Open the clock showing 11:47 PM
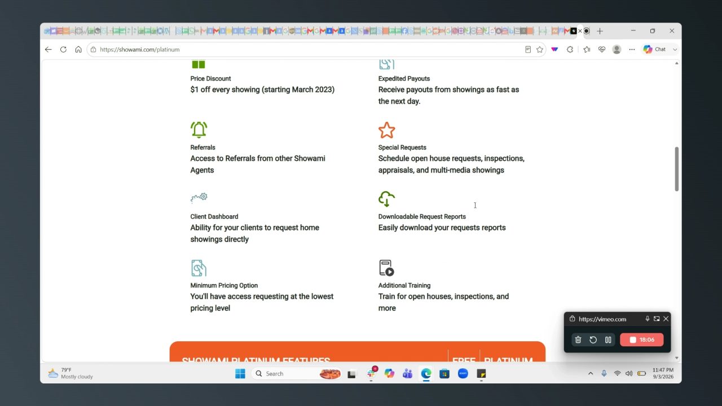 (x=663, y=373)
